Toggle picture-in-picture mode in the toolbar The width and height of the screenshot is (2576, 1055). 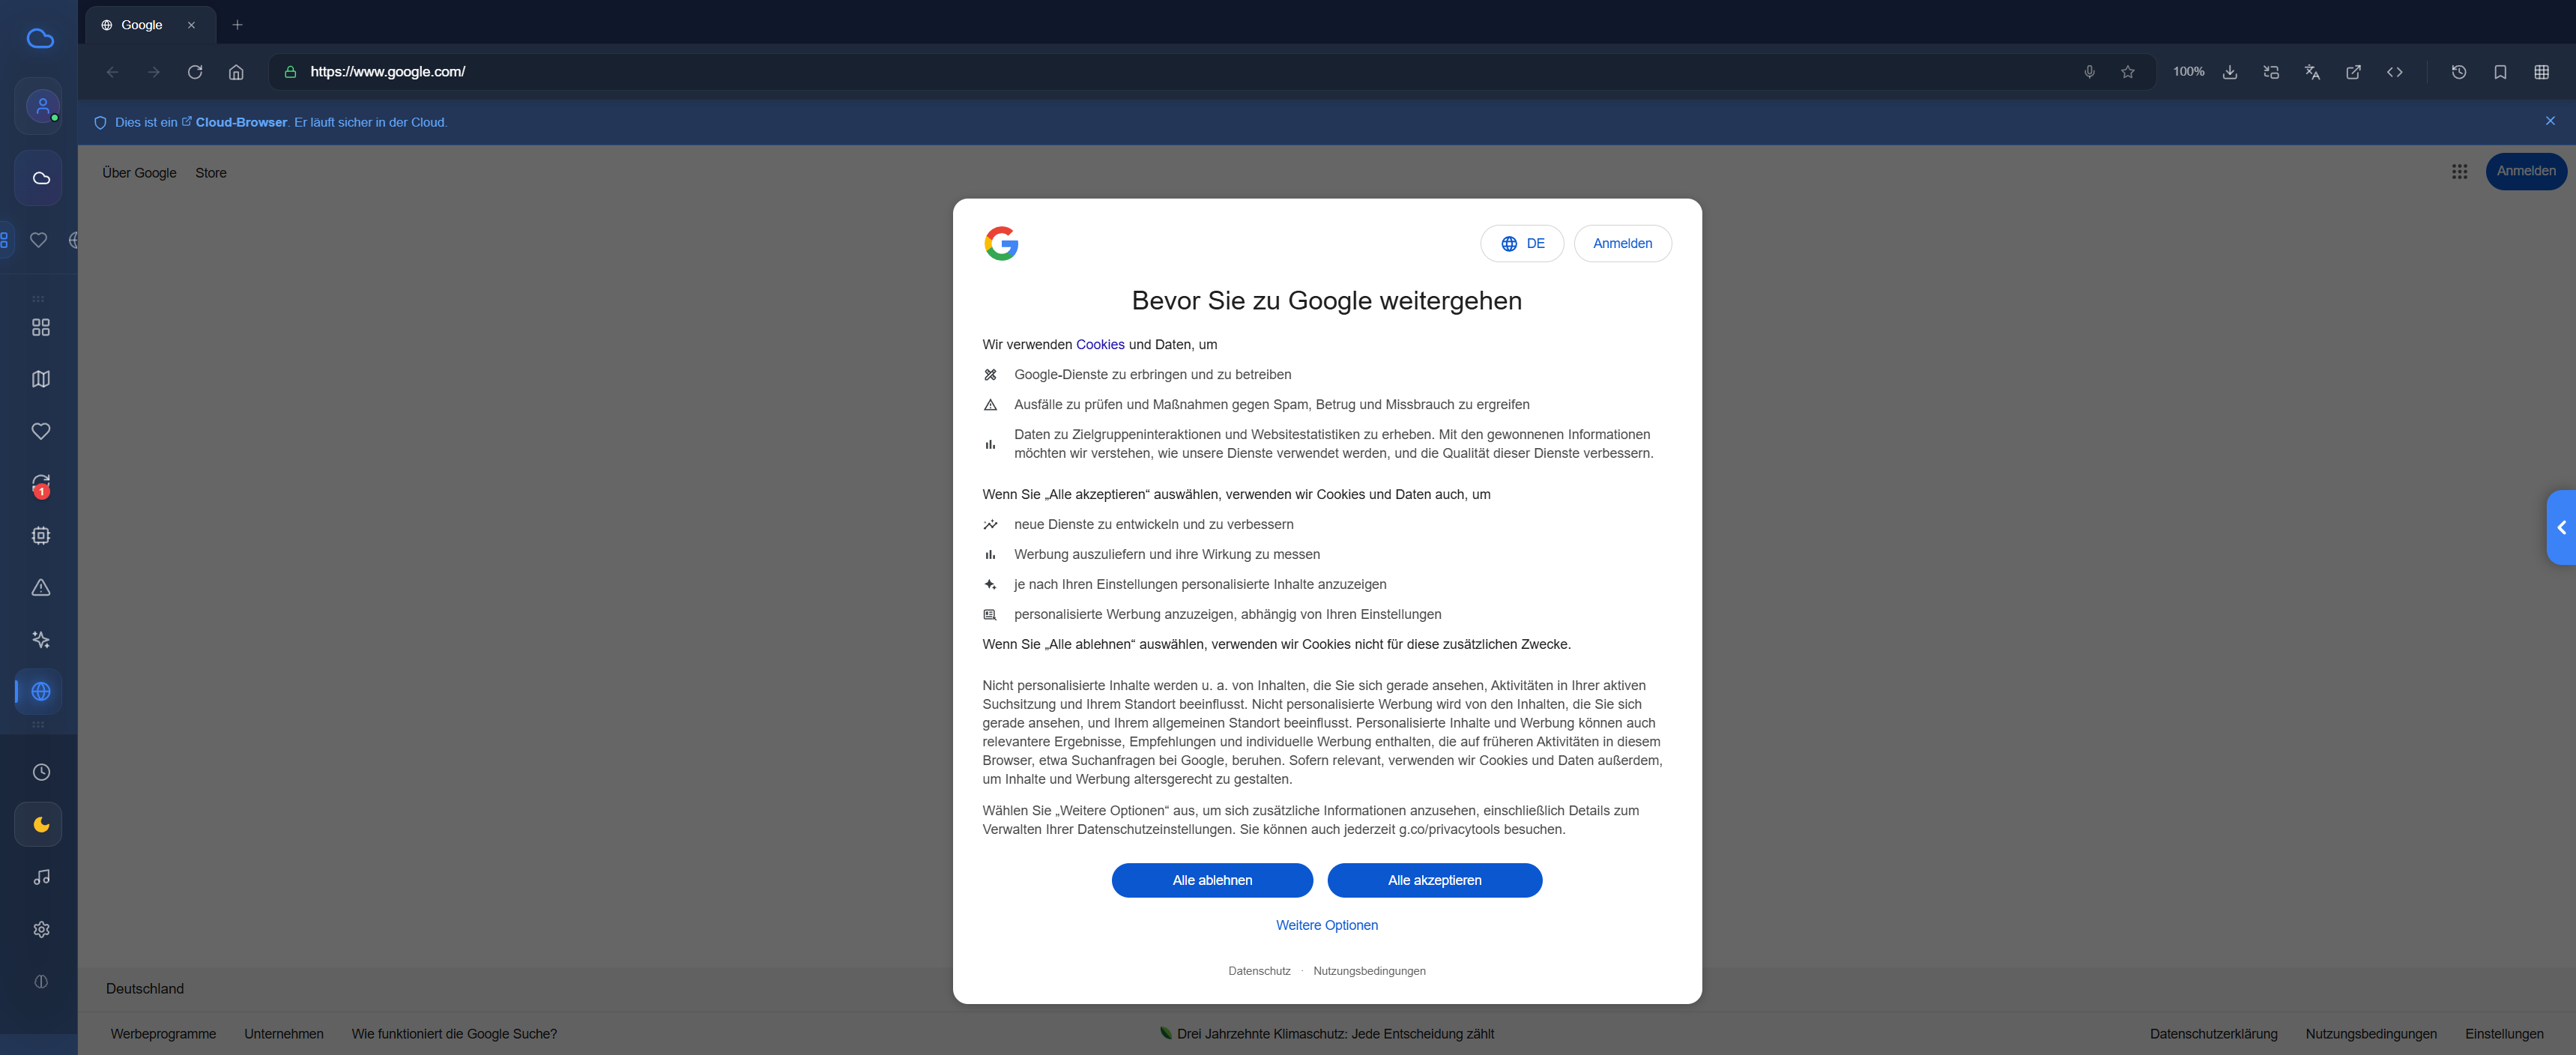[x=2271, y=72]
